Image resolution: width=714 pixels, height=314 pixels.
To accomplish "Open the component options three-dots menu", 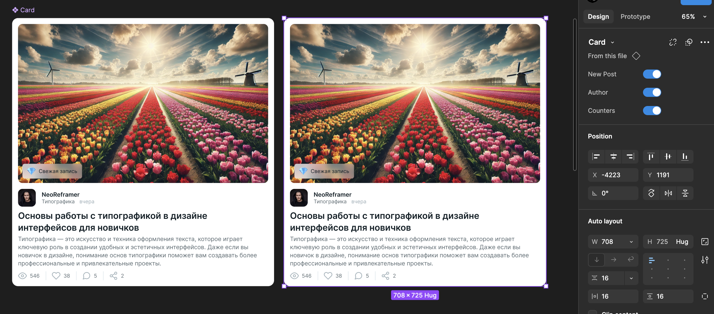I will pyautogui.click(x=705, y=42).
